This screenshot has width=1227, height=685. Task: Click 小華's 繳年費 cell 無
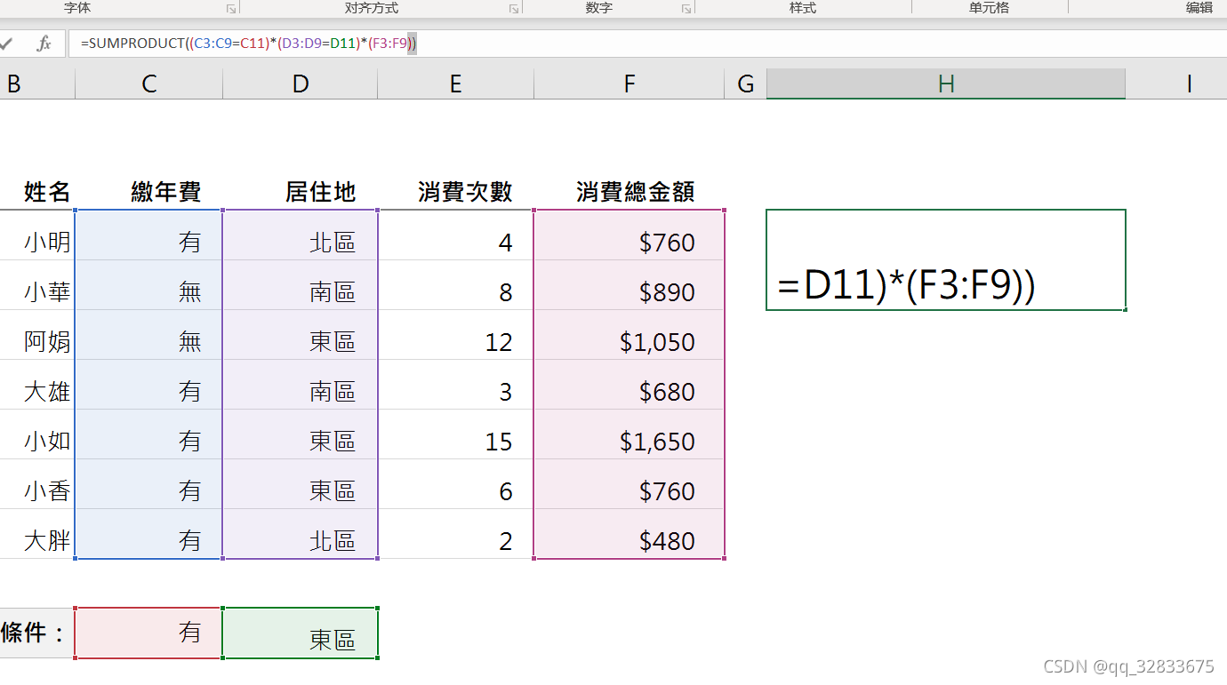click(x=149, y=285)
